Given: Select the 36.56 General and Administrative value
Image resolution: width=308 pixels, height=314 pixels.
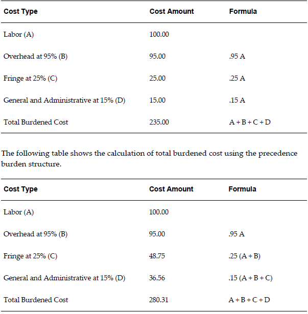Looking at the screenshot, I should (x=157, y=278).
